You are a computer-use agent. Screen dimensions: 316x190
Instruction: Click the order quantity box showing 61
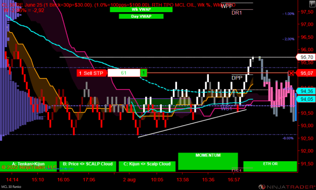click(124, 73)
